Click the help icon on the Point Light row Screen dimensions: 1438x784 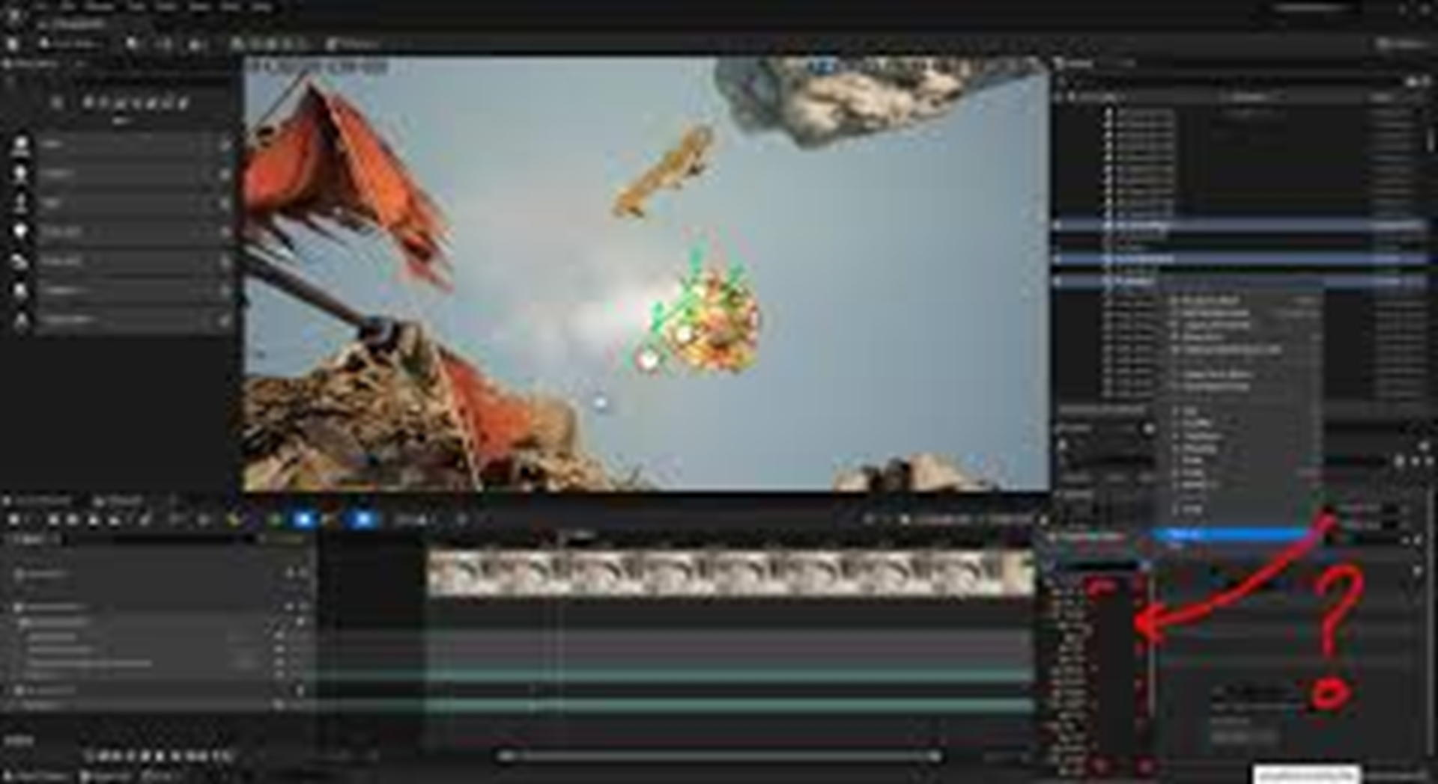[225, 232]
